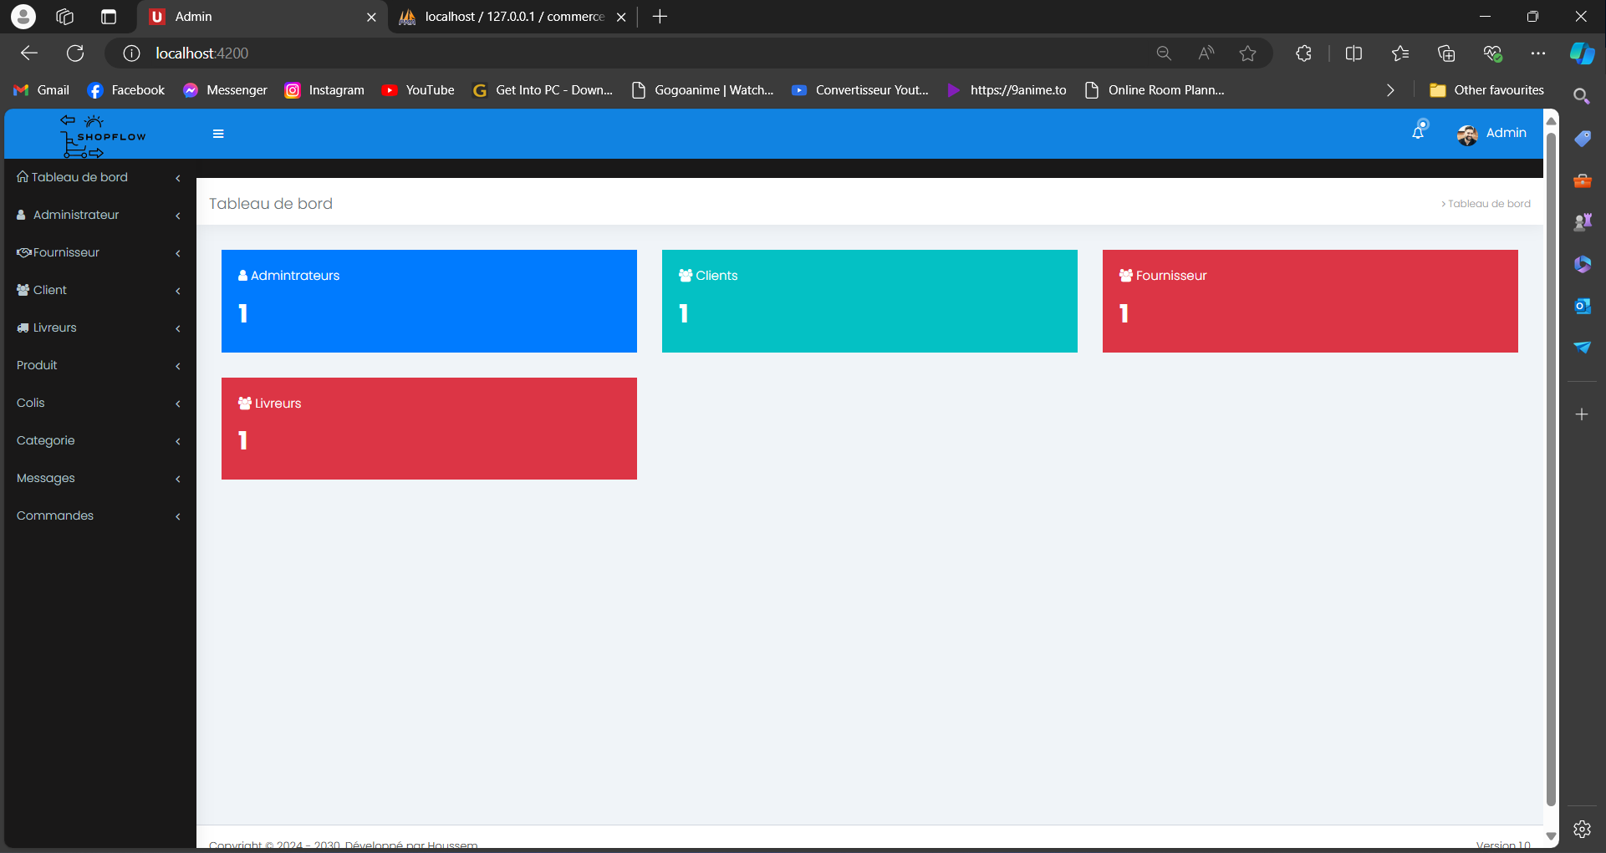Click the blue Admintrateurs stat card
Screen dimensions: 1606x853
(x=429, y=301)
